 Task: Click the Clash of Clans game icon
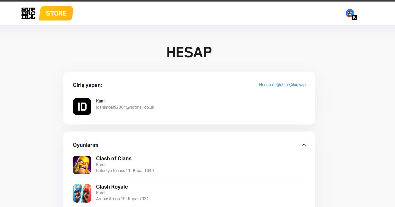point(82,165)
